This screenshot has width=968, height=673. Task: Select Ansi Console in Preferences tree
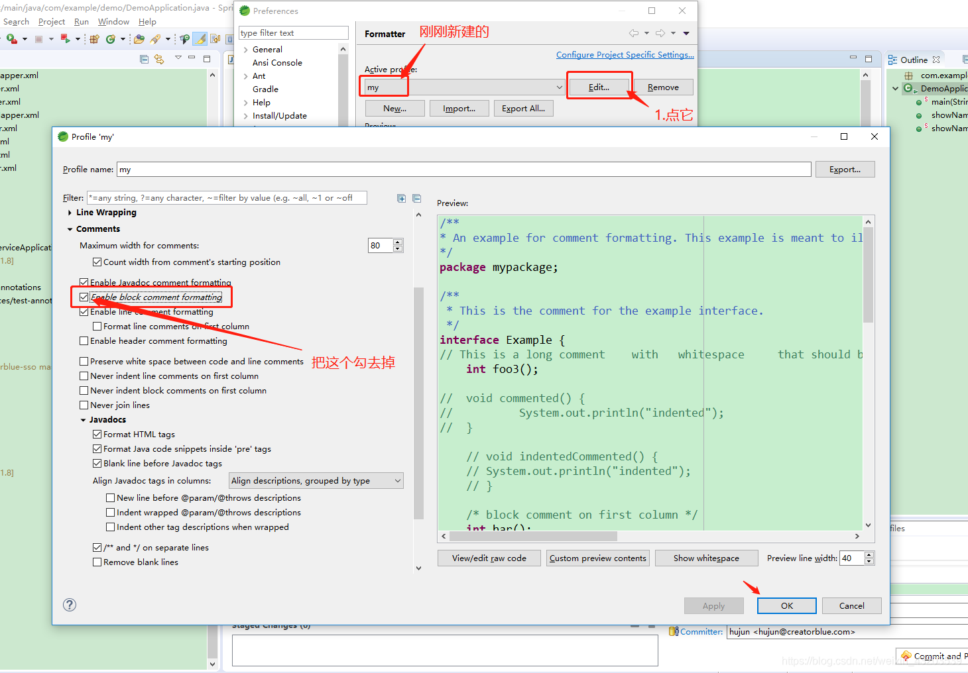(x=277, y=63)
